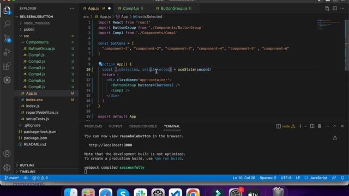Screen dimensions: 349x196
Task: Open the Accounts menu icon
Action: (7, 154)
